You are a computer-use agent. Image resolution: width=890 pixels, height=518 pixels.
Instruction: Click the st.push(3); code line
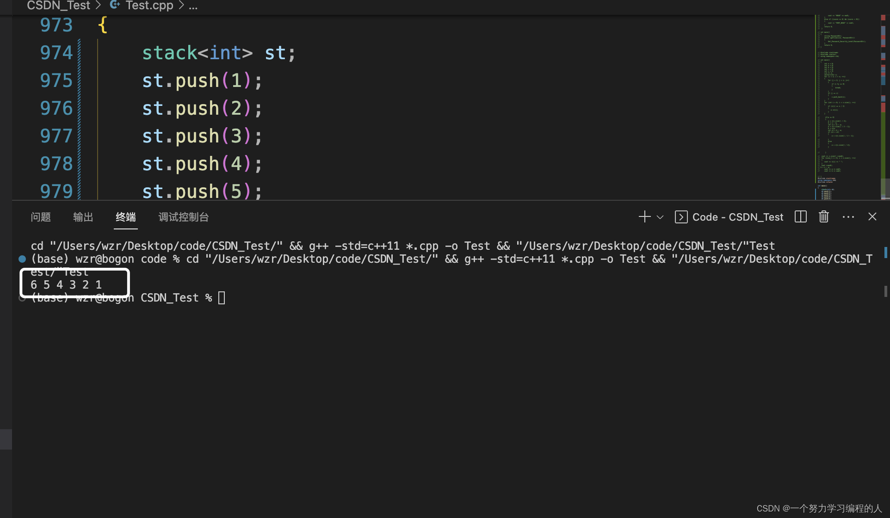point(202,136)
